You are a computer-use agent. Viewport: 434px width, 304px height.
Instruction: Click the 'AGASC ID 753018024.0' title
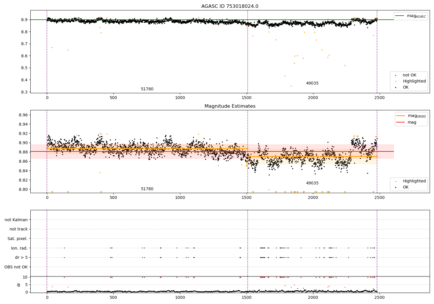tap(230, 6)
